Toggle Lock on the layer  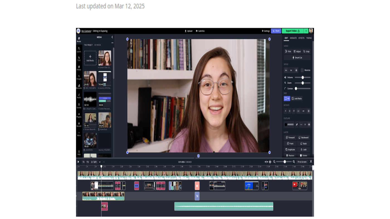[303, 149]
